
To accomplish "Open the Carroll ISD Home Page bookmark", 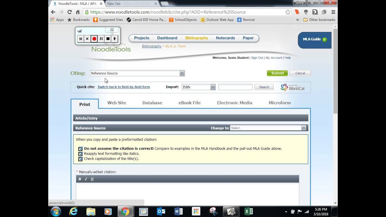I will coord(146,20).
